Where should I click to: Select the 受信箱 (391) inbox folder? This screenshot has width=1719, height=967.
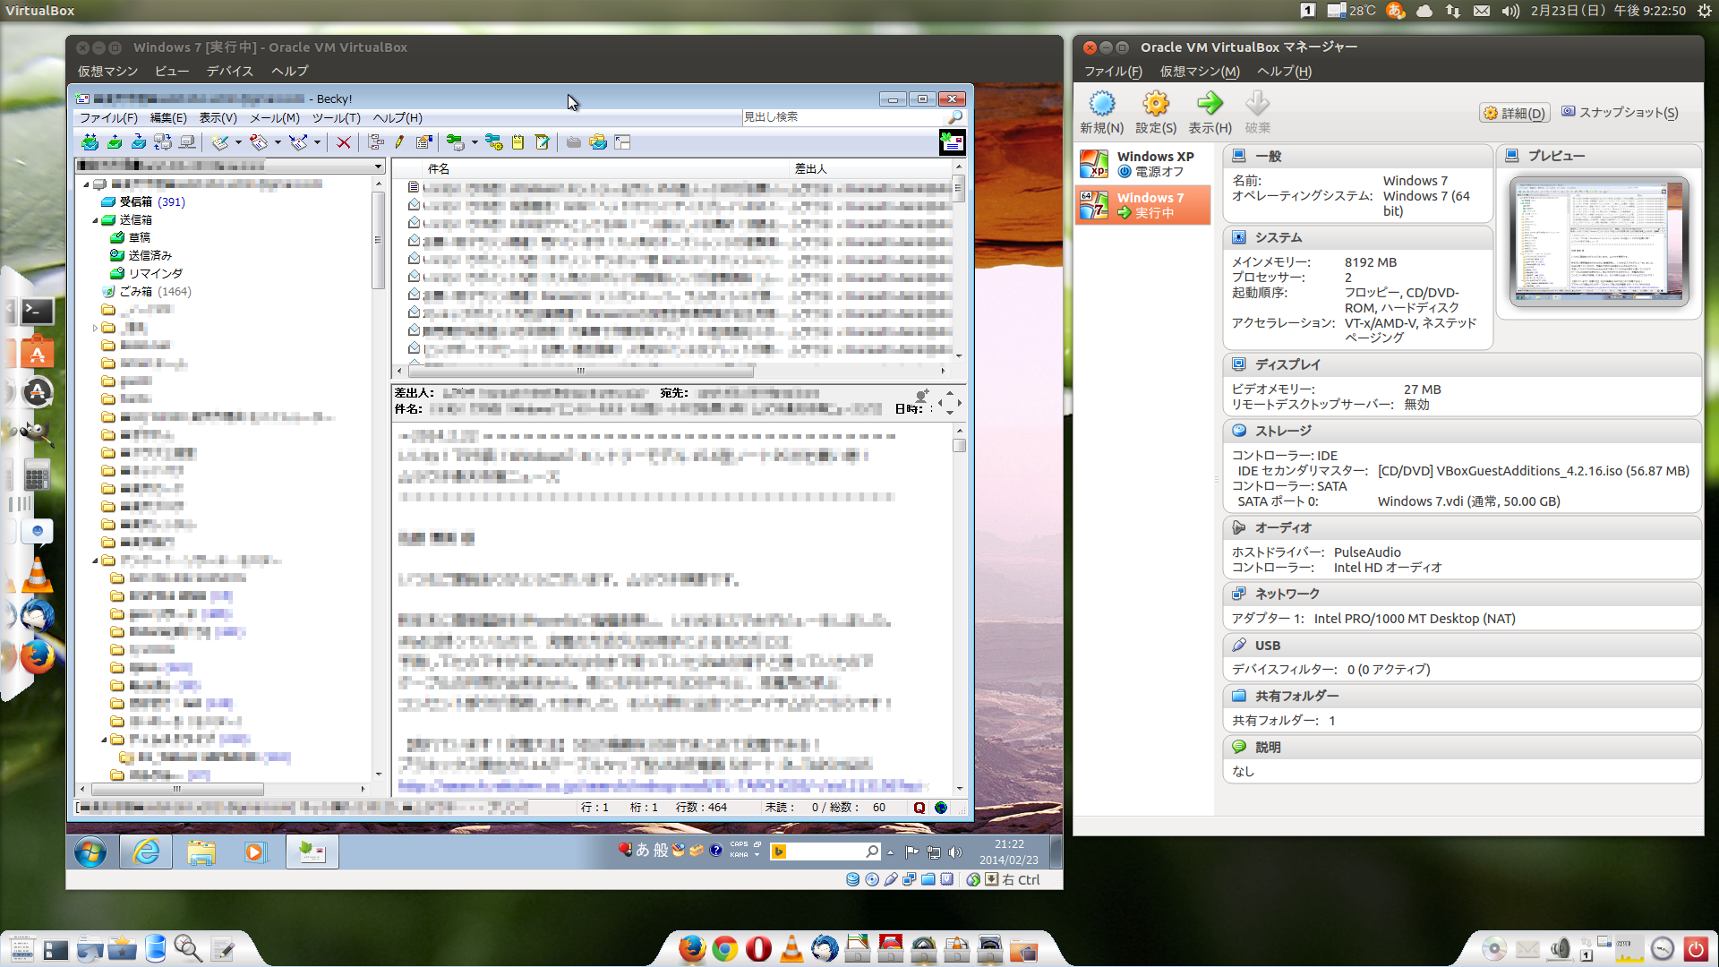[143, 202]
